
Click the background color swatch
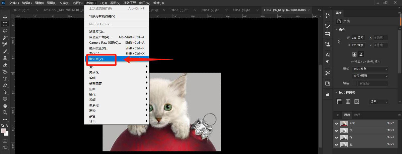pos(7,134)
